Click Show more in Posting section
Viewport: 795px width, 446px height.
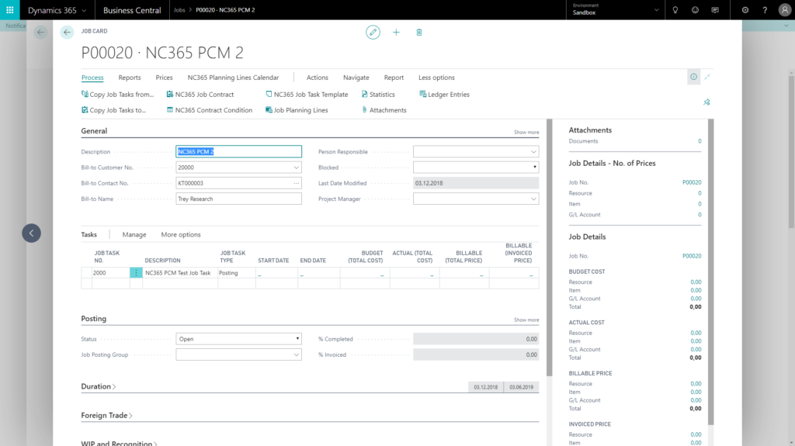point(526,320)
